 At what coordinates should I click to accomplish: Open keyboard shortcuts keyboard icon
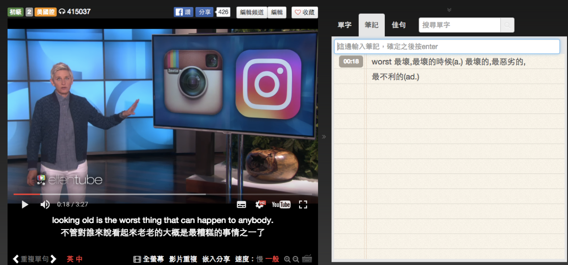click(307, 259)
